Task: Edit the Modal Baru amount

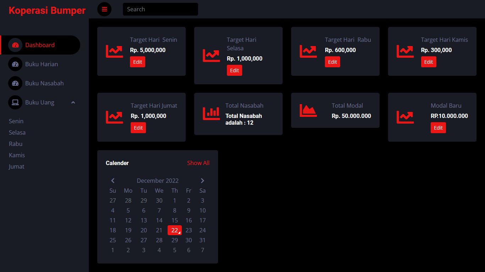Action: click(438, 128)
